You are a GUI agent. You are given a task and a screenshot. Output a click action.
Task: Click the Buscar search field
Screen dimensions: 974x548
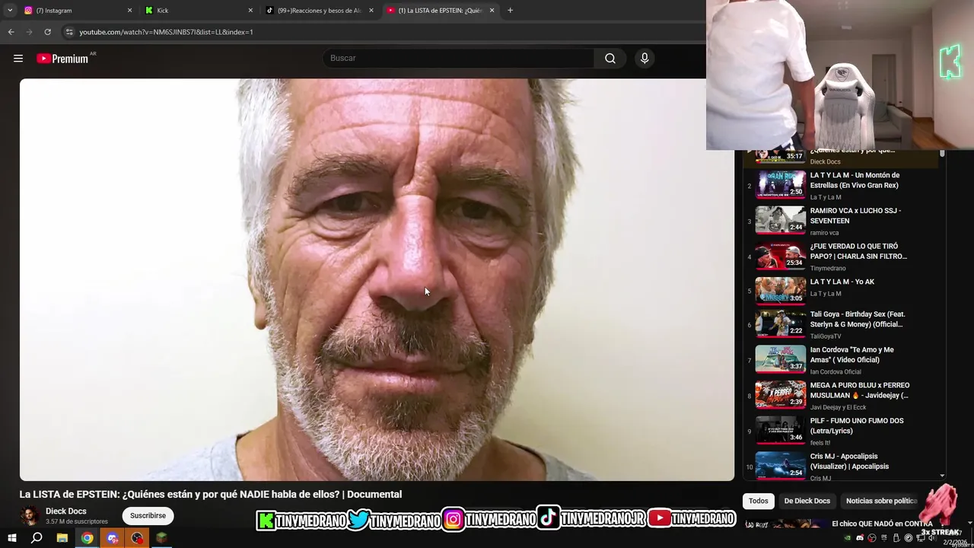tap(459, 59)
